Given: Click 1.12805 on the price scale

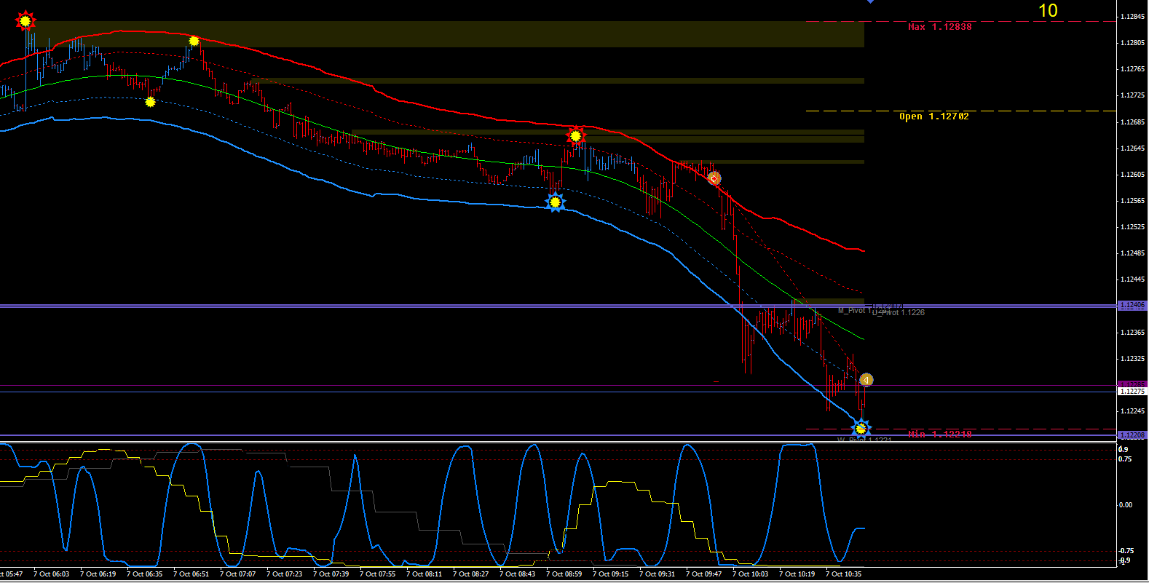Looking at the screenshot, I should point(1132,43).
